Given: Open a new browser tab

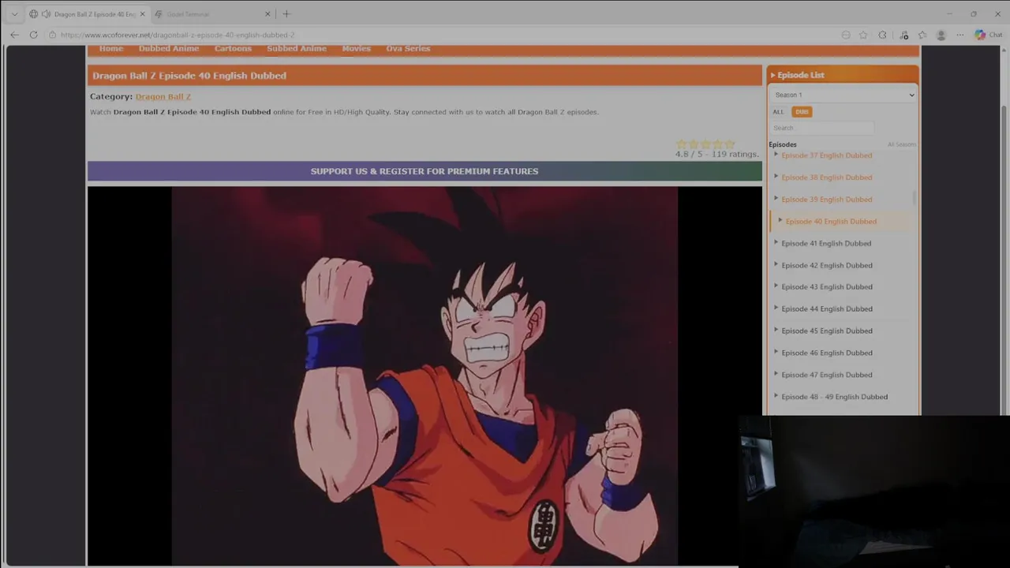Looking at the screenshot, I should (286, 13).
